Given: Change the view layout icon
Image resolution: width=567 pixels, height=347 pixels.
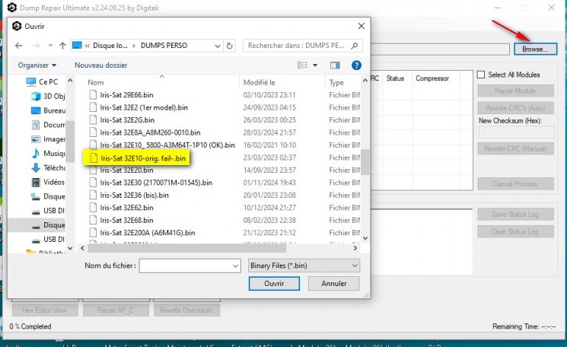Looking at the screenshot, I should point(302,65).
